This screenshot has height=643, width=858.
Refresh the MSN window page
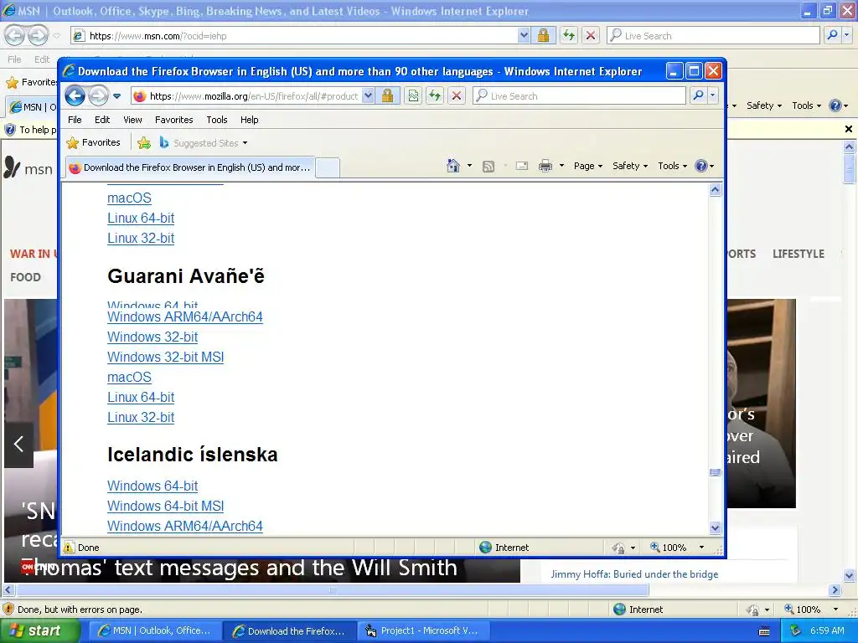point(569,36)
